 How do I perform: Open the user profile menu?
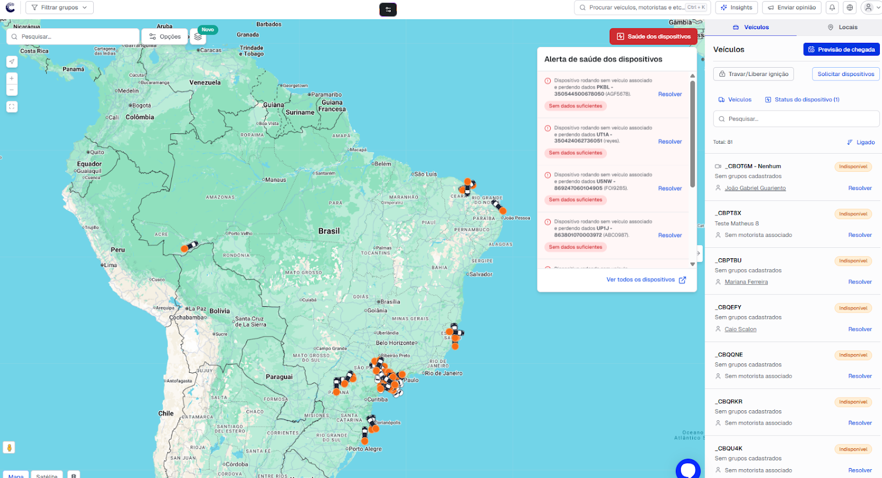coord(871,8)
